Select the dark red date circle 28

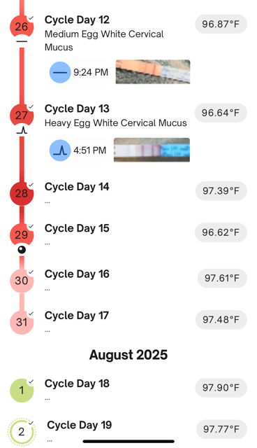coord(22,193)
